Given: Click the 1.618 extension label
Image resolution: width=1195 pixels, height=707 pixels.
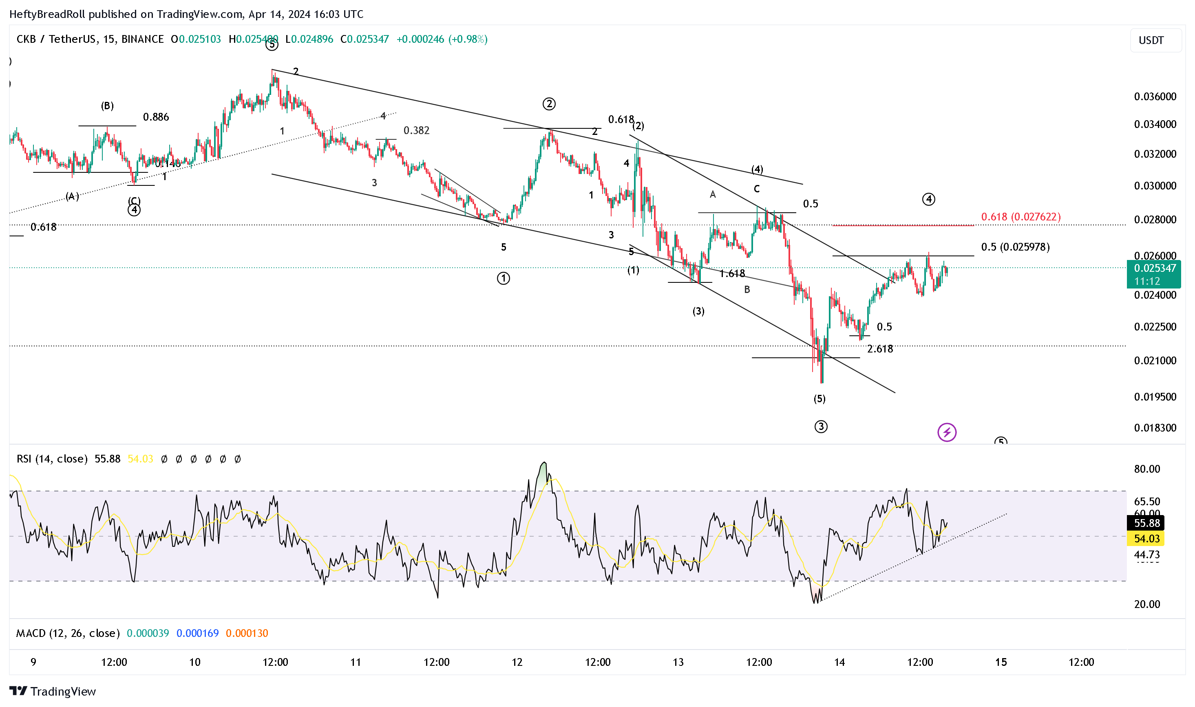Looking at the screenshot, I should [x=732, y=273].
